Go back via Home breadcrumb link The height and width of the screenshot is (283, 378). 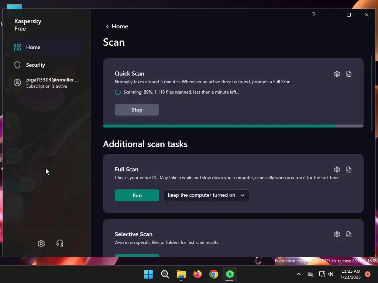coord(117,27)
